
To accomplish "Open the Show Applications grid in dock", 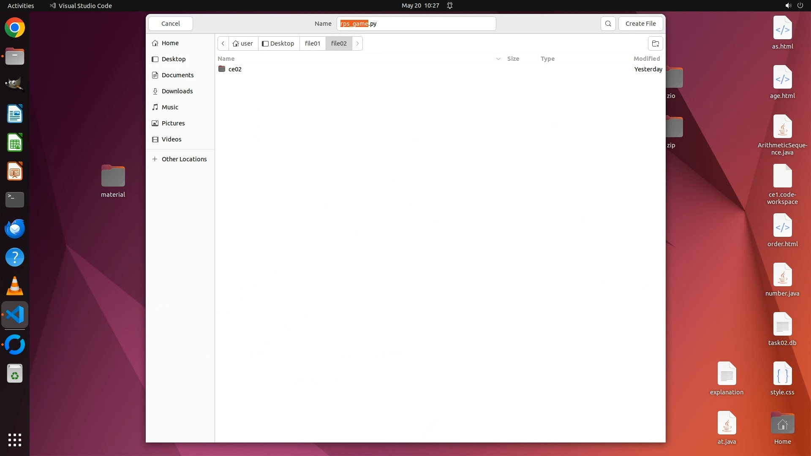I will coord(15,440).
